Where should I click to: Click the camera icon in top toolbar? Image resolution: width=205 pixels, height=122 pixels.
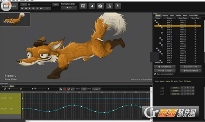pyautogui.click(x=100, y=6)
